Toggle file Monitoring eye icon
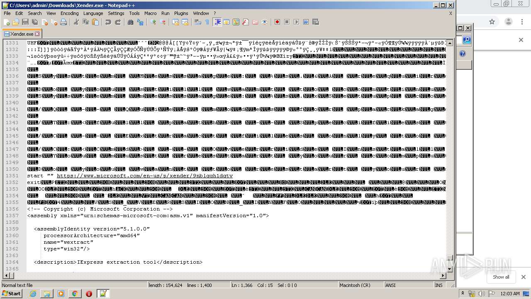 point(265,22)
